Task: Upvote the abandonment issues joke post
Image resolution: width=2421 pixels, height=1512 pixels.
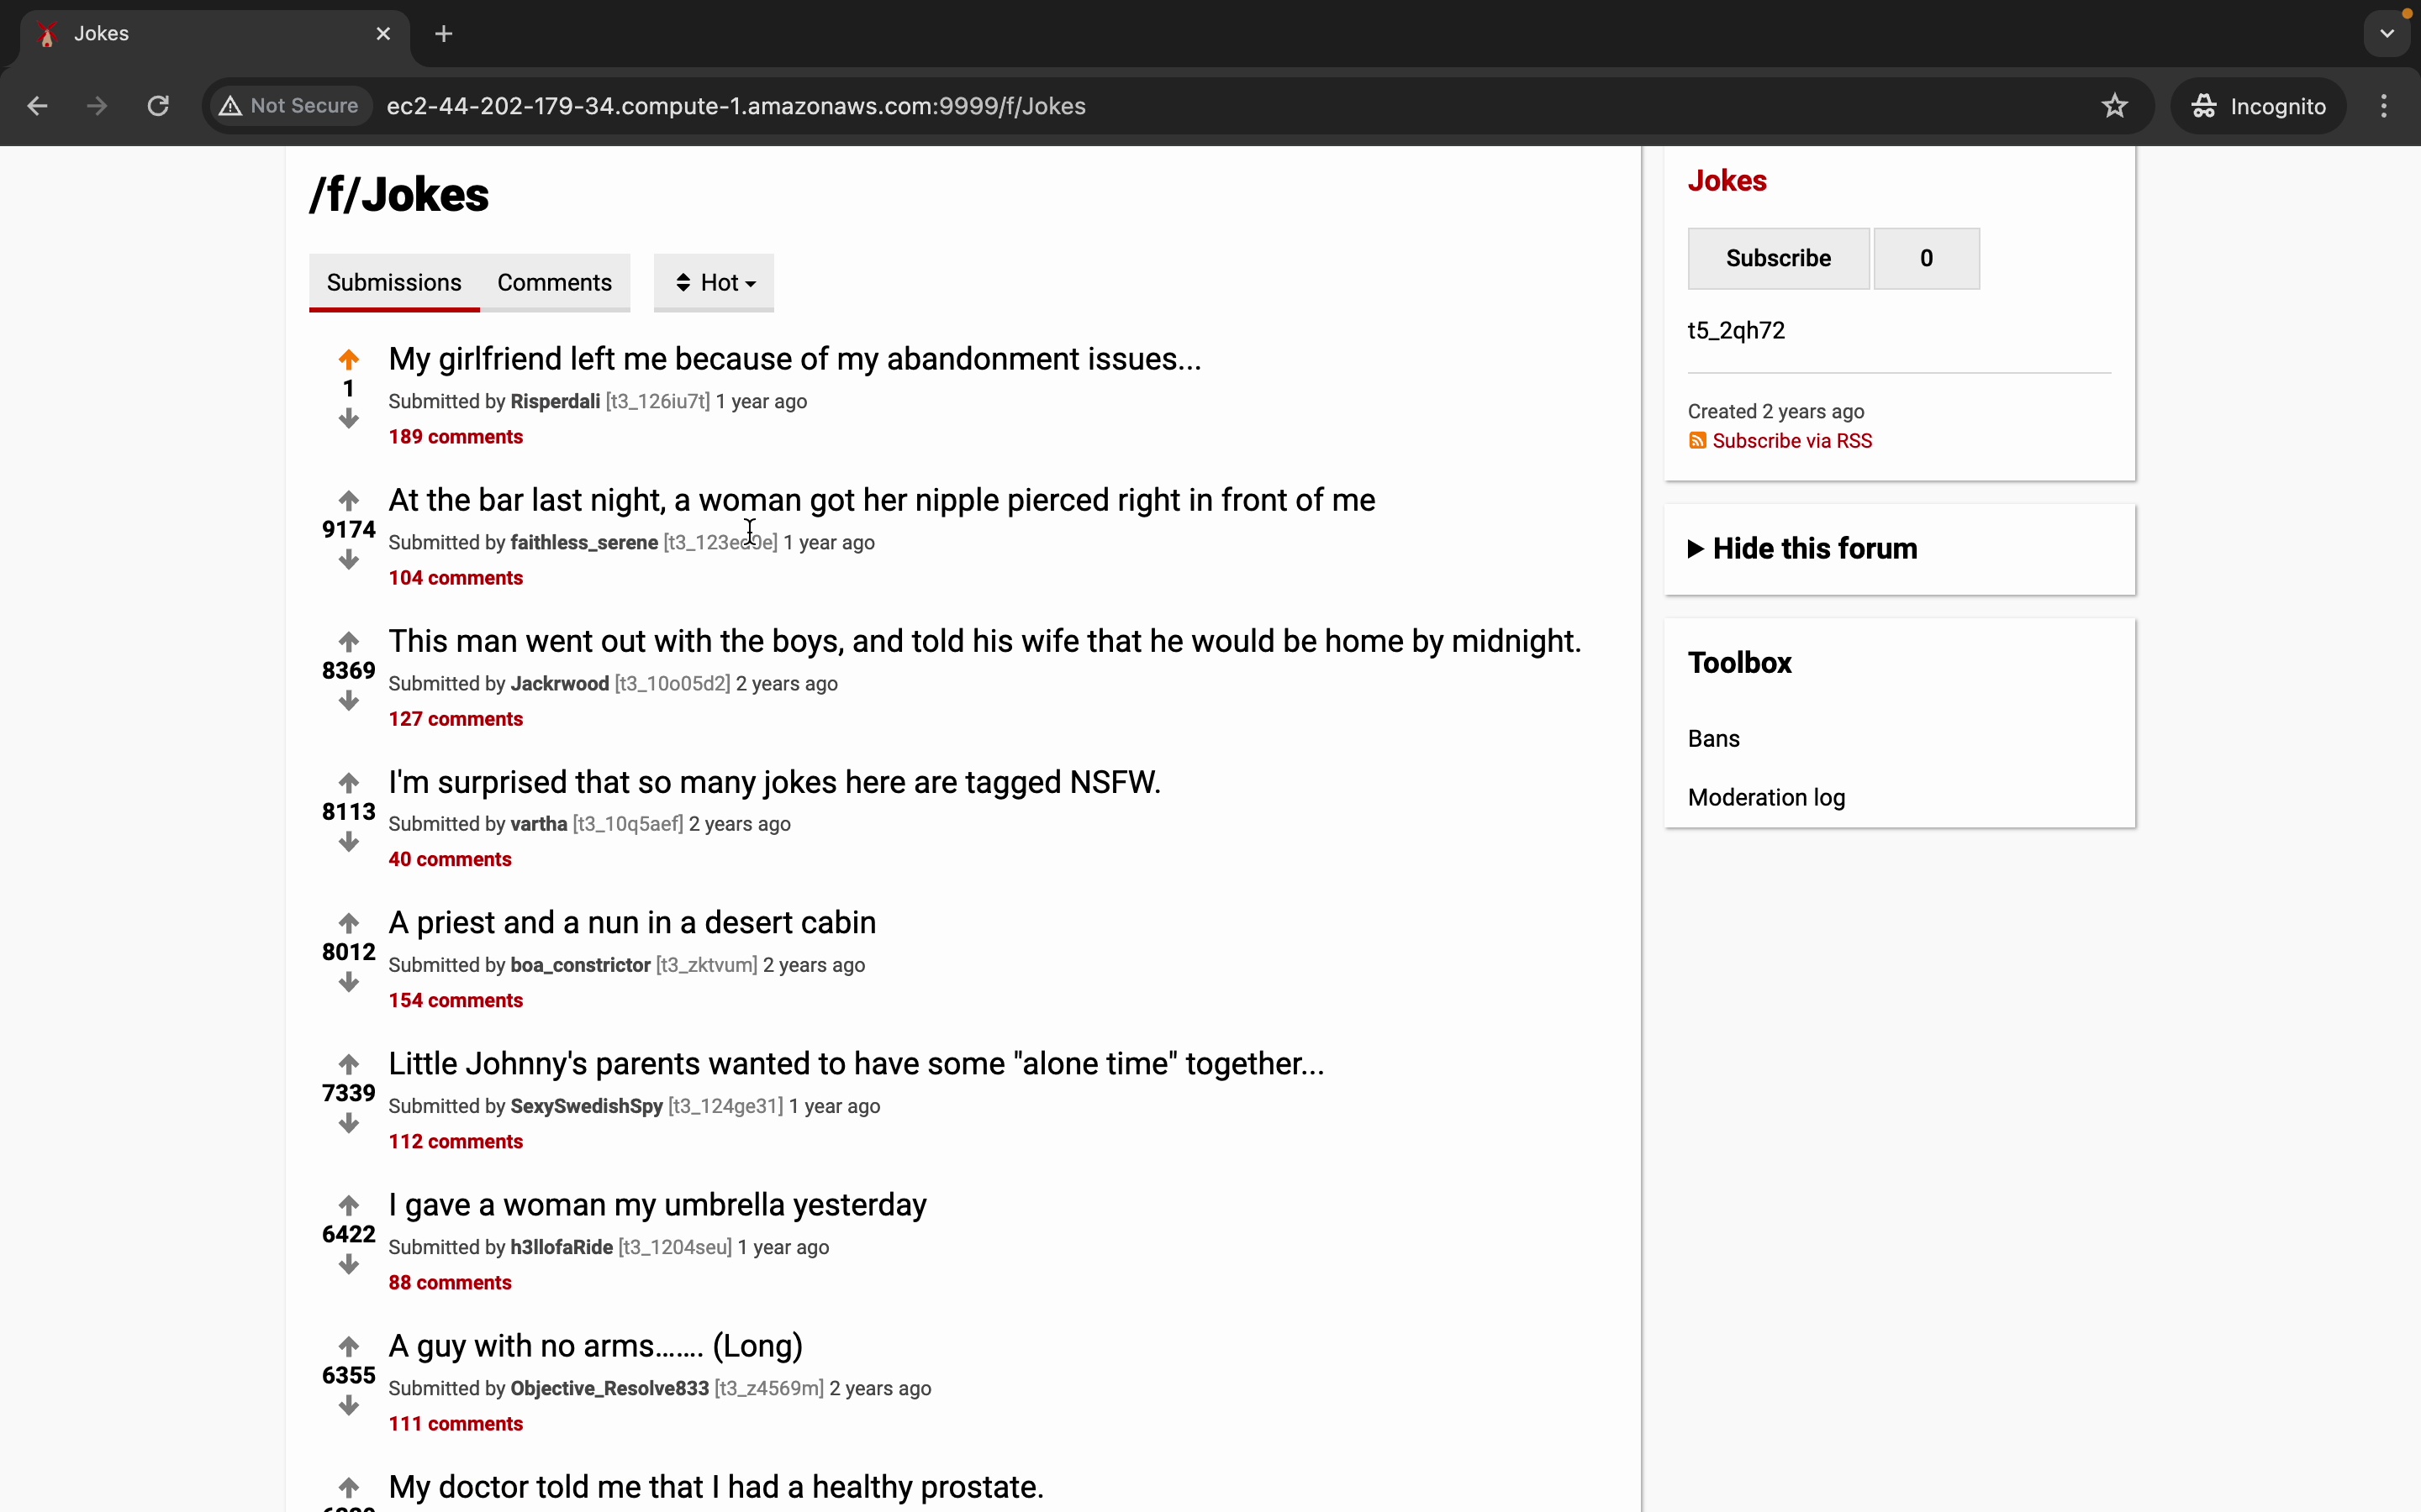Action: (348, 359)
